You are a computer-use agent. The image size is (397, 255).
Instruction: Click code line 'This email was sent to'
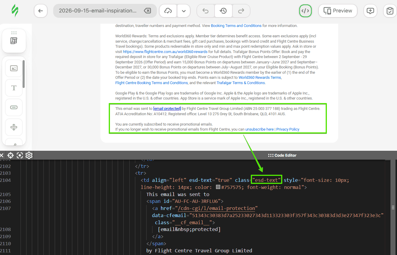click(178, 194)
